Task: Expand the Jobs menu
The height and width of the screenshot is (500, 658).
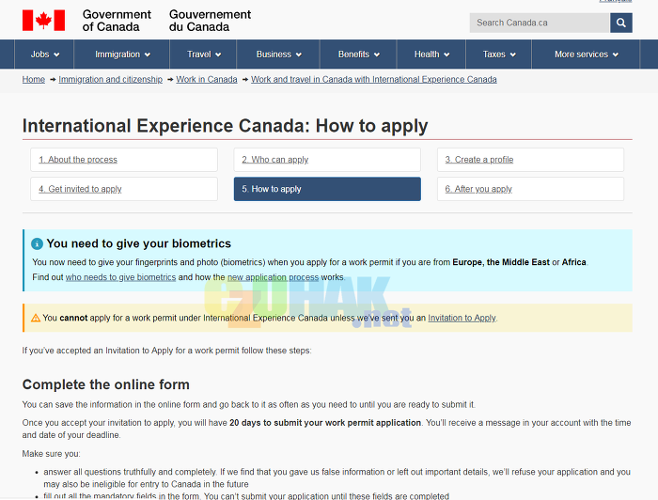Action: point(44,55)
